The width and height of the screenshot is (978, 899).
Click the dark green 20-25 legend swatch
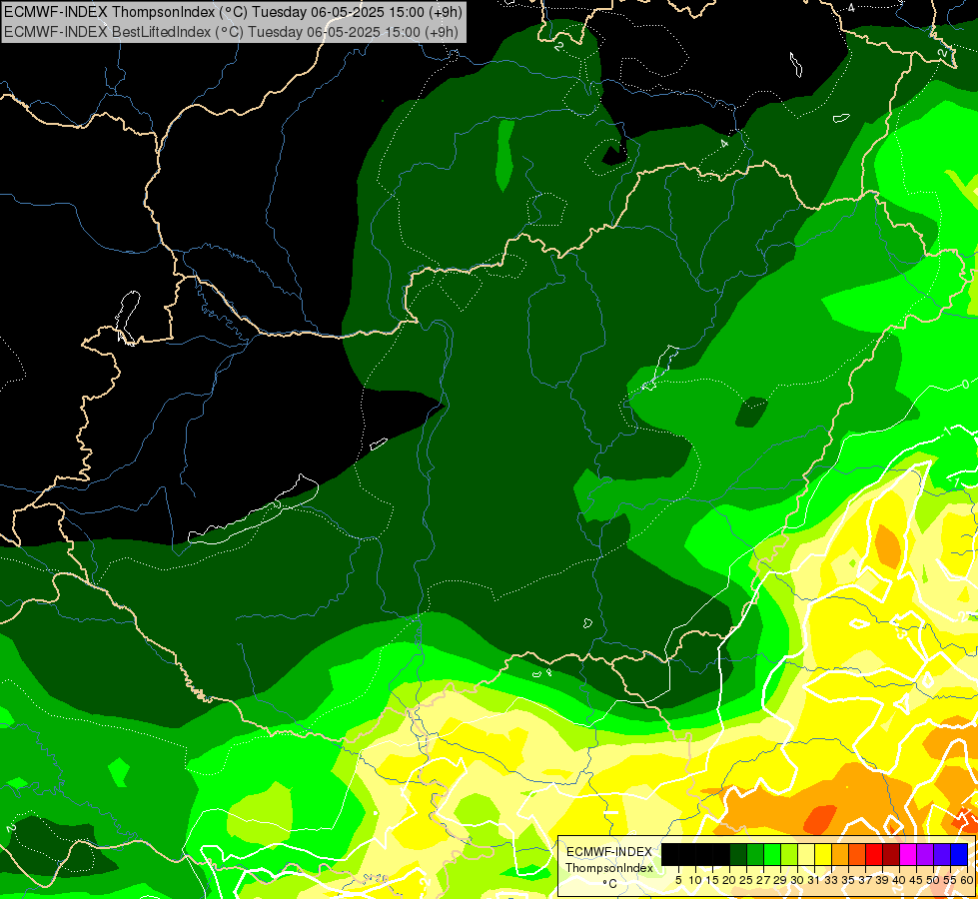pos(738,855)
